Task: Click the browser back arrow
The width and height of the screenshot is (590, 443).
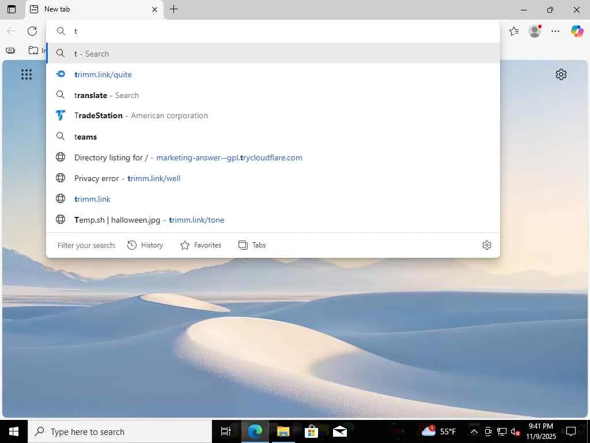Action: (x=12, y=31)
